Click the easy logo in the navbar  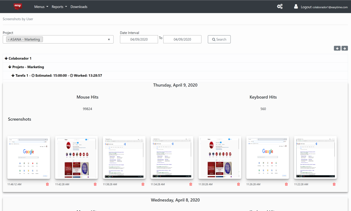coord(17,6)
